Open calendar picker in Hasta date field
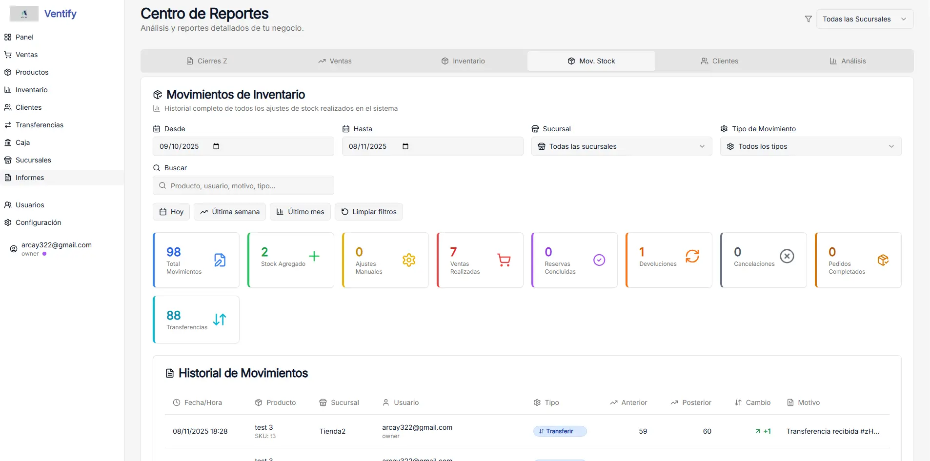 click(405, 146)
